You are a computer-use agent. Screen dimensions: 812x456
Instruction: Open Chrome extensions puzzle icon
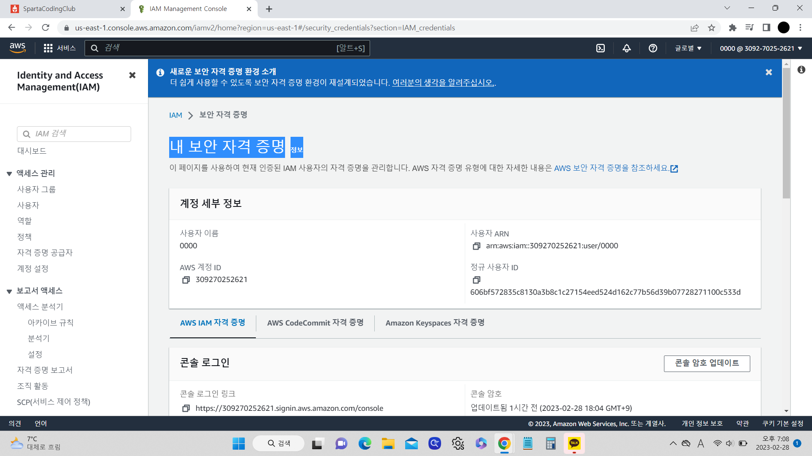point(732,28)
